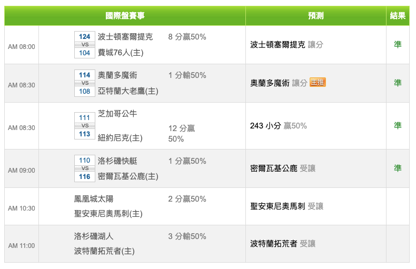Click score 111 for 芝加哥公牛
This screenshot has height=269, width=416.
pyautogui.click(x=85, y=117)
